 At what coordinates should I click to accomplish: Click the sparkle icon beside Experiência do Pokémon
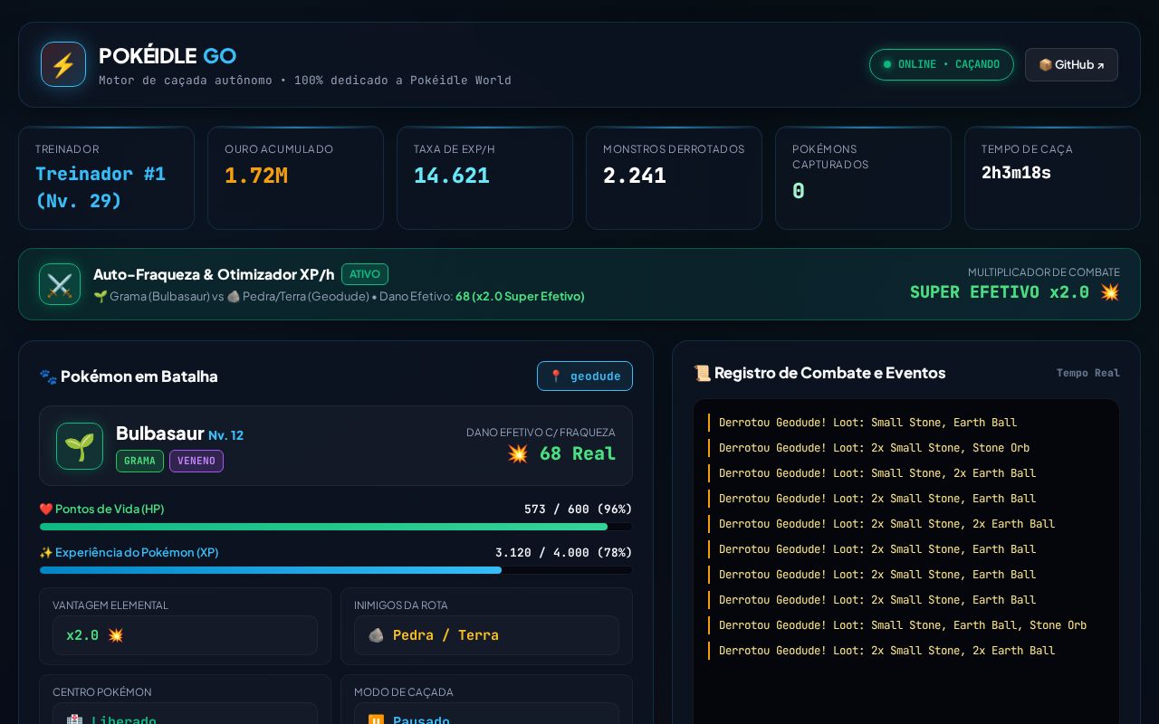(x=46, y=553)
